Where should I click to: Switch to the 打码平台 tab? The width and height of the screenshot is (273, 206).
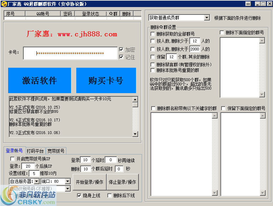35,151
